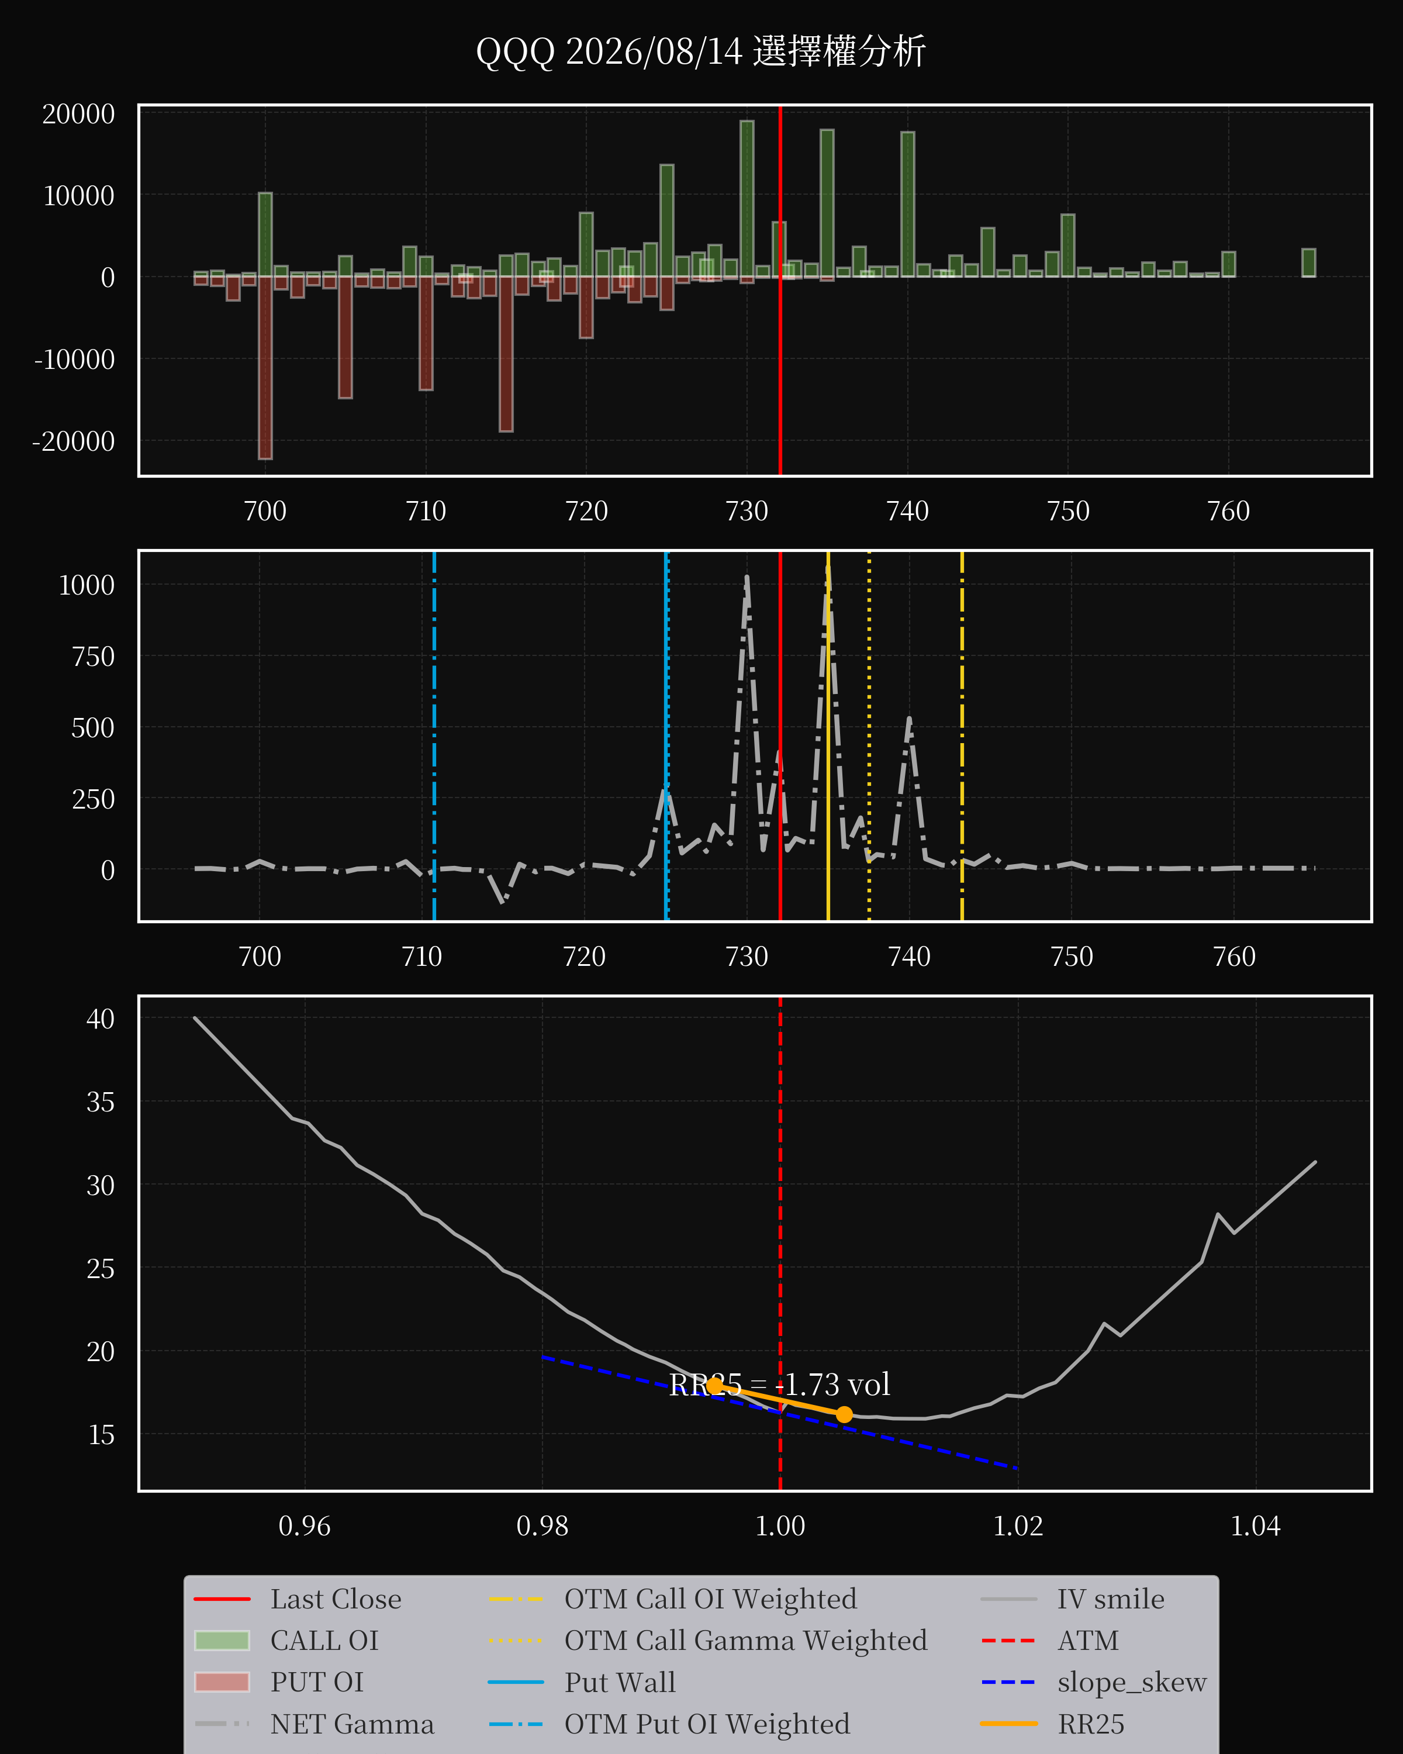
Task: Click the 710 x-axis label in gamma chart
Action: pos(422,956)
